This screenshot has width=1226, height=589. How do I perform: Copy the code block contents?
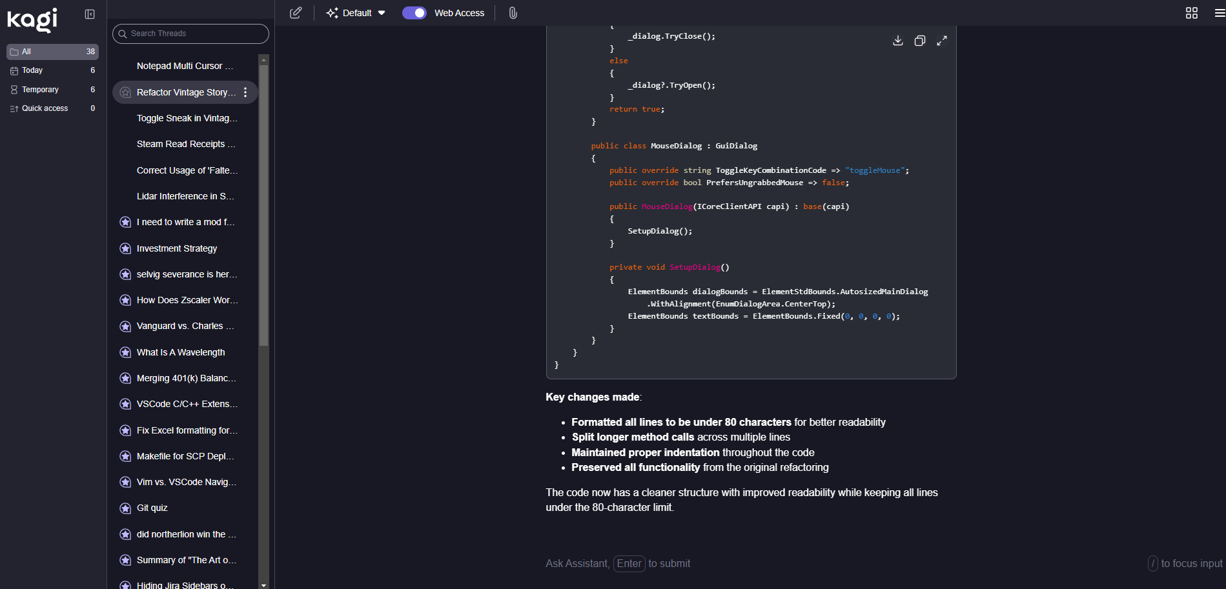point(919,41)
